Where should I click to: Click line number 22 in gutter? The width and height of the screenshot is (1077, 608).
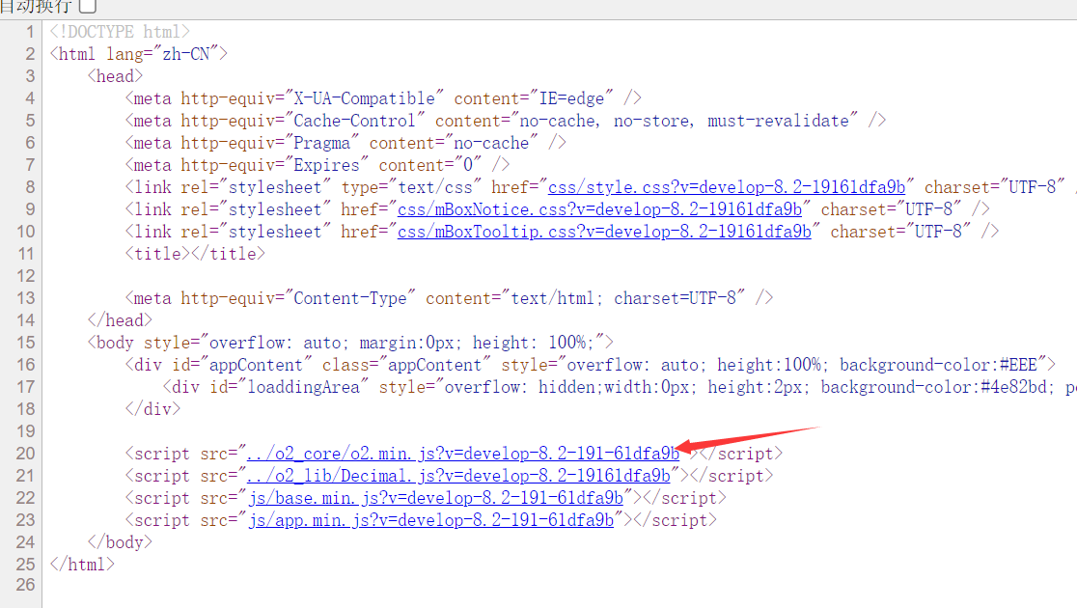pos(25,497)
